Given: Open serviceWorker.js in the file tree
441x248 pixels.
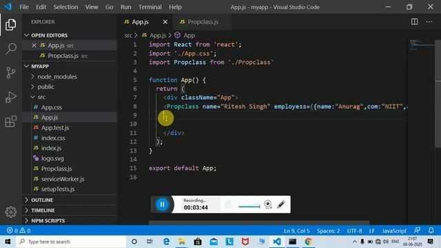Looking at the screenshot, I should pyautogui.click(x=63, y=179).
